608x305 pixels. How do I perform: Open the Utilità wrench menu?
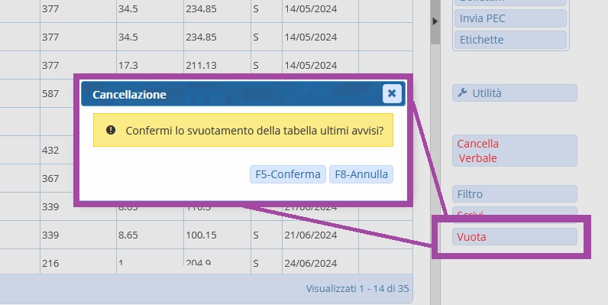click(x=514, y=93)
